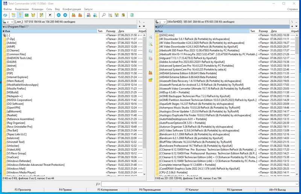301x194 pixels.
Task: Toggle the thumbnail image view icon
Action: (x=27, y=15)
